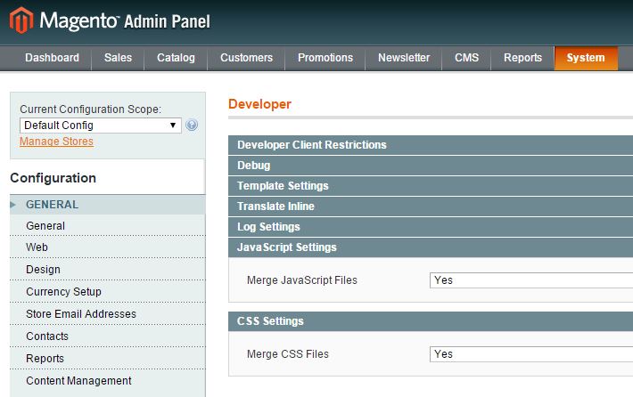Open the Dashboard menu

click(x=52, y=58)
